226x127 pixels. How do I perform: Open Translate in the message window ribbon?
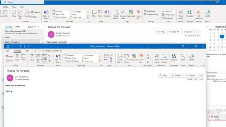[174, 58]
